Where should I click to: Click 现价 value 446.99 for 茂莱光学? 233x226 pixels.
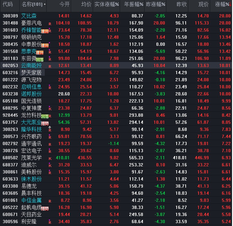click(x=202, y=158)
